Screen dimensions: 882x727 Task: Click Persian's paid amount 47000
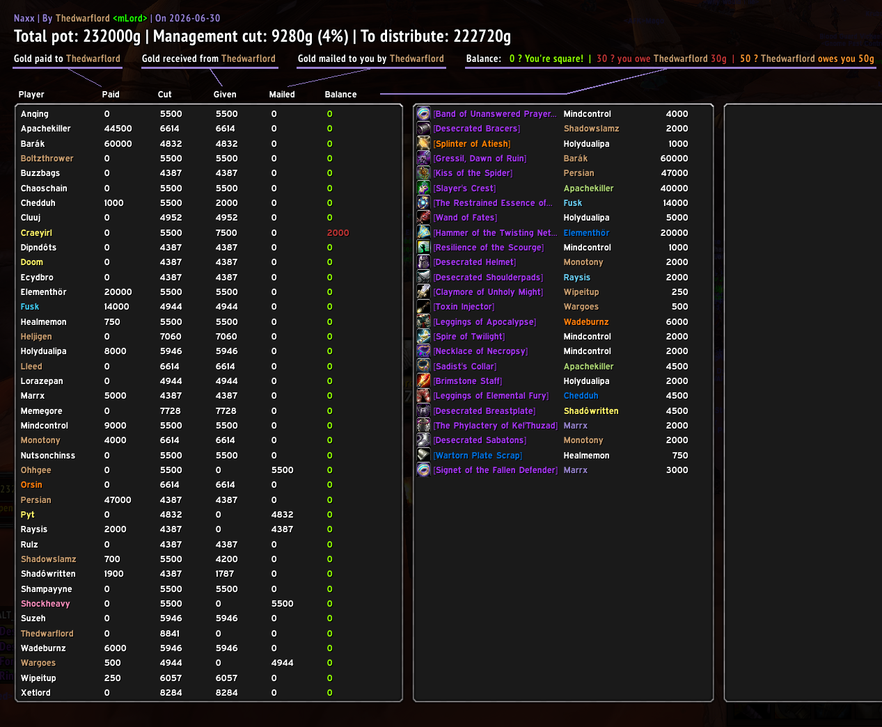118,500
